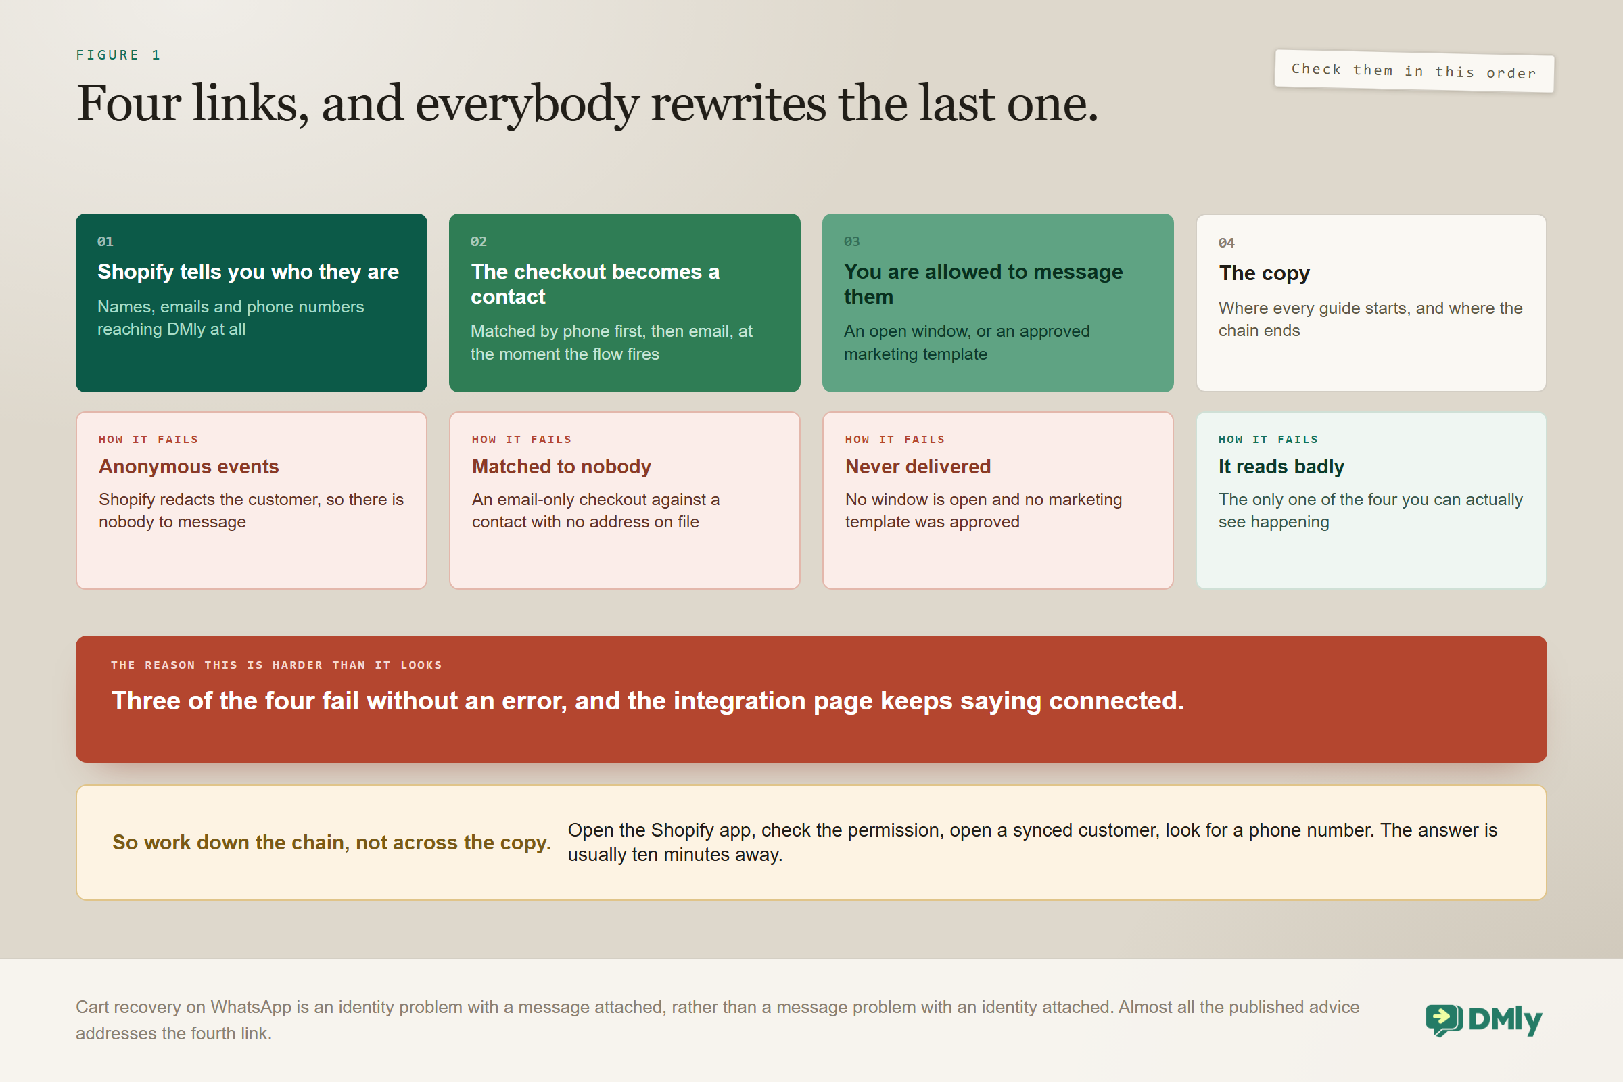The height and width of the screenshot is (1082, 1623).
Task: Select the 'Shopify tells you who they are' card
Action: tap(251, 303)
